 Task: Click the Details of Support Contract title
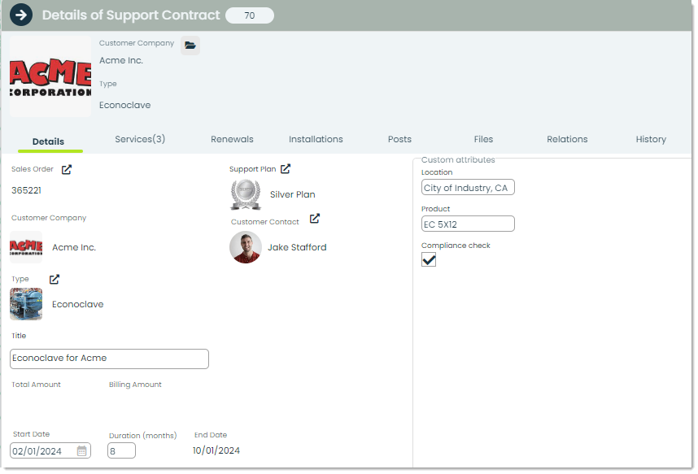131,15
